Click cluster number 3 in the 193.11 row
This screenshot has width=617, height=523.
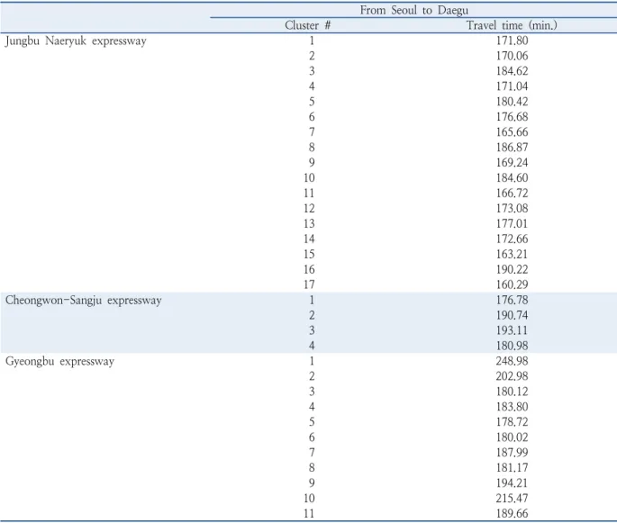(x=312, y=330)
